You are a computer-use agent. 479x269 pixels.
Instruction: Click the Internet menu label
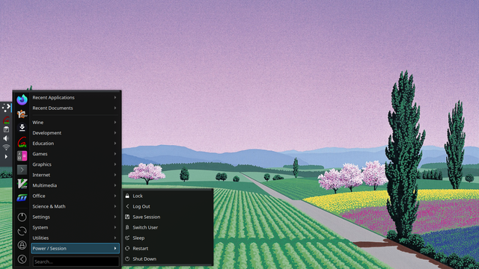pos(41,175)
